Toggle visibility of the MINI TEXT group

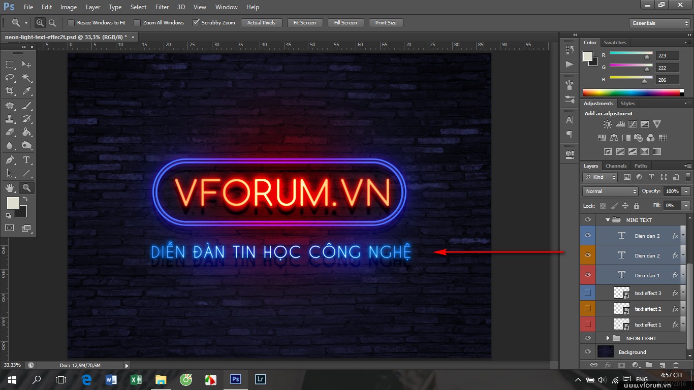click(588, 220)
